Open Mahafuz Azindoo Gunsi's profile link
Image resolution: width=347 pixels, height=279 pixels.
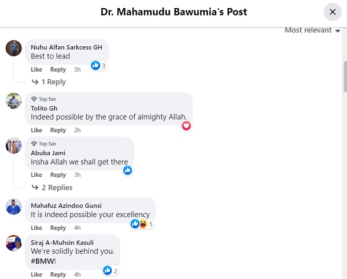click(x=66, y=206)
